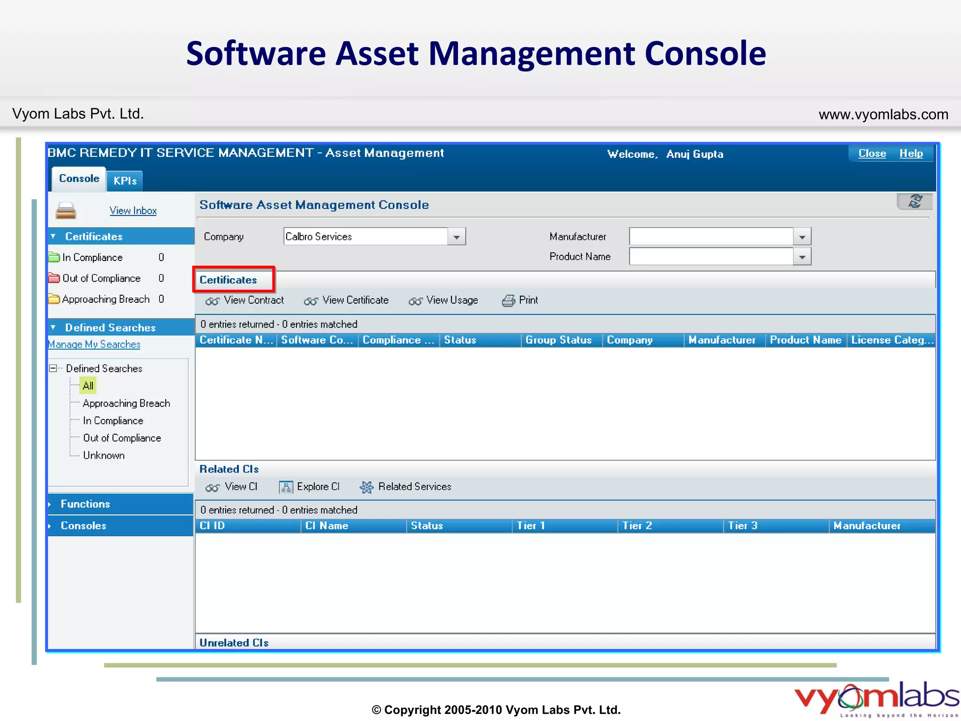Click the Related Services icon
The image size is (961, 721).
tap(366, 487)
